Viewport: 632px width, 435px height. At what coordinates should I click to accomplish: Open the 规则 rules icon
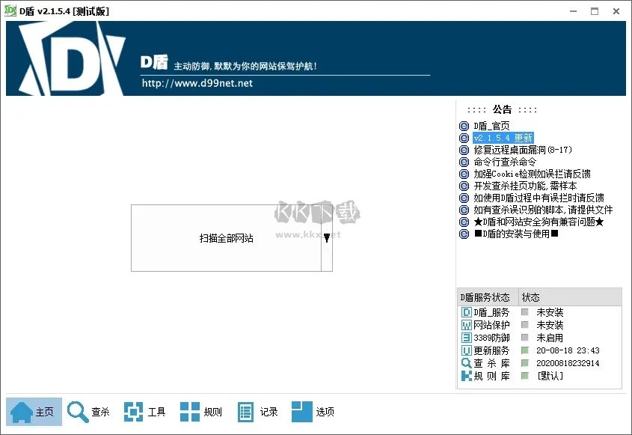[x=189, y=410]
